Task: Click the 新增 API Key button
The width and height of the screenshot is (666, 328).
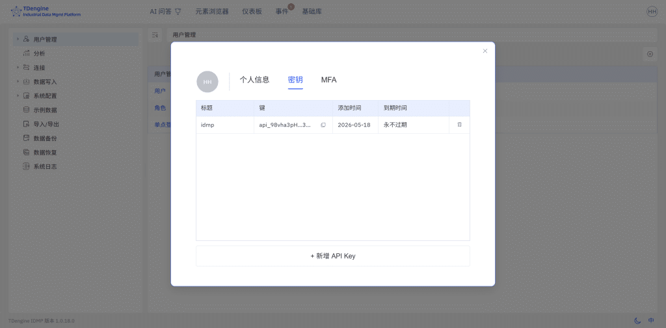Action: (x=333, y=256)
